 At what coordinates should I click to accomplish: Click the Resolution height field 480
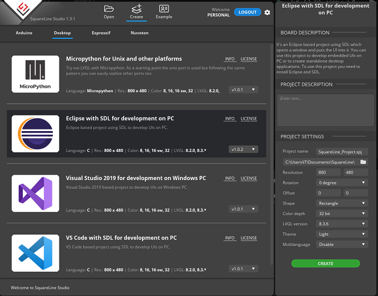[x=356, y=173]
